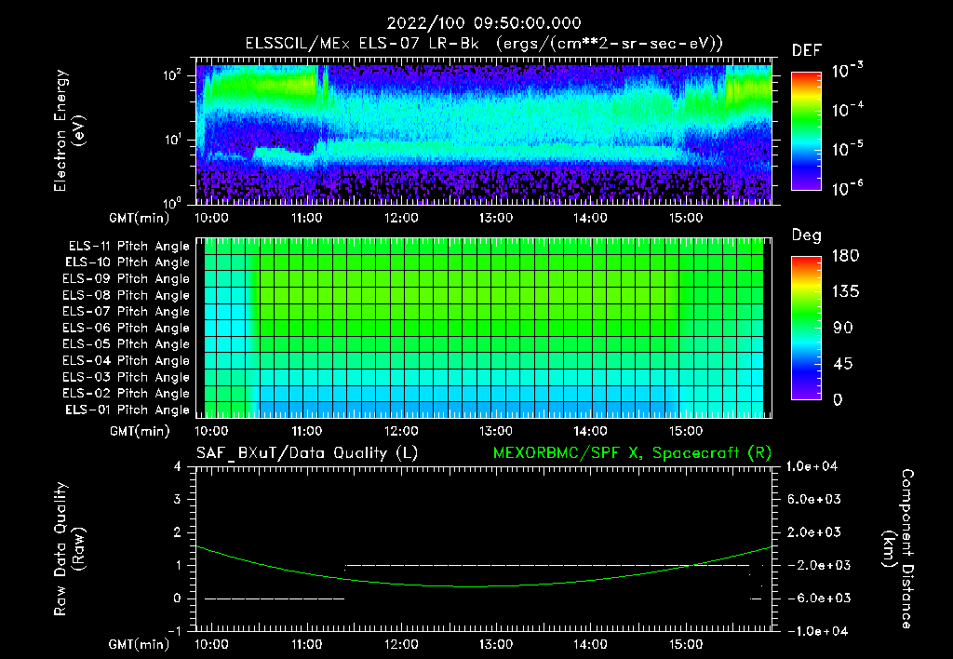Click the Electron Energy axis label
The height and width of the screenshot is (659, 953).
[69, 130]
